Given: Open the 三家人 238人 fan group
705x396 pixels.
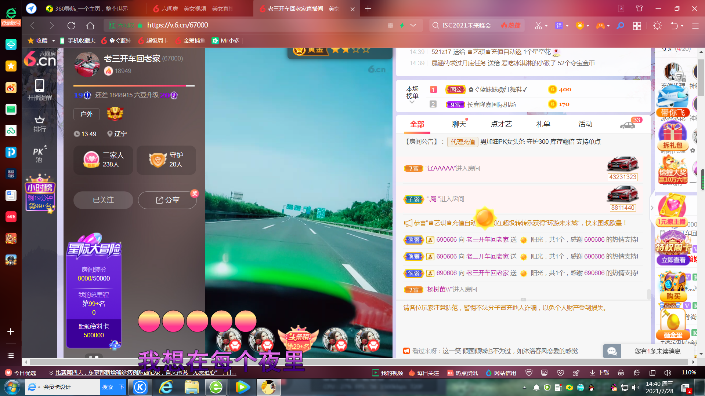Looking at the screenshot, I should (104, 159).
